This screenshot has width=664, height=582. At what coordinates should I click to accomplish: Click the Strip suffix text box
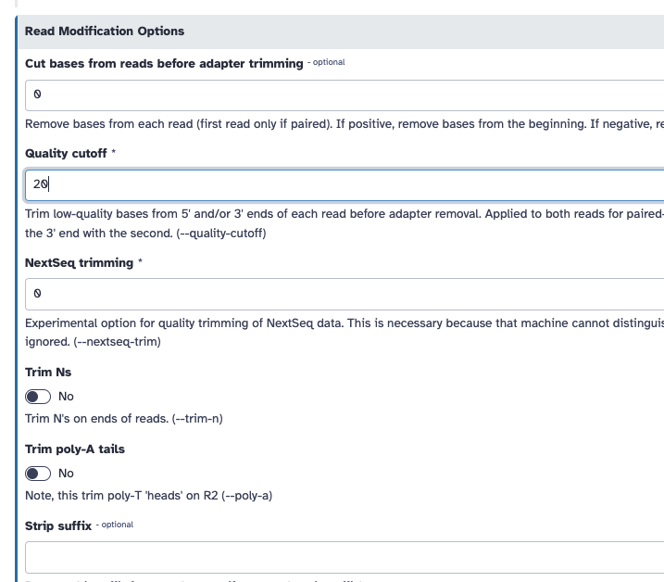click(x=343, y=557)
